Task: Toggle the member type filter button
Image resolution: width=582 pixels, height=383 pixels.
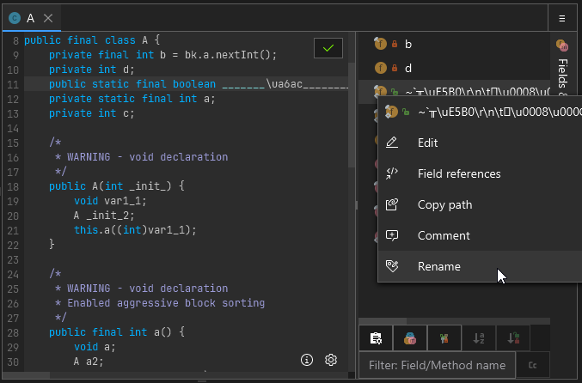Action: (410, 338)
